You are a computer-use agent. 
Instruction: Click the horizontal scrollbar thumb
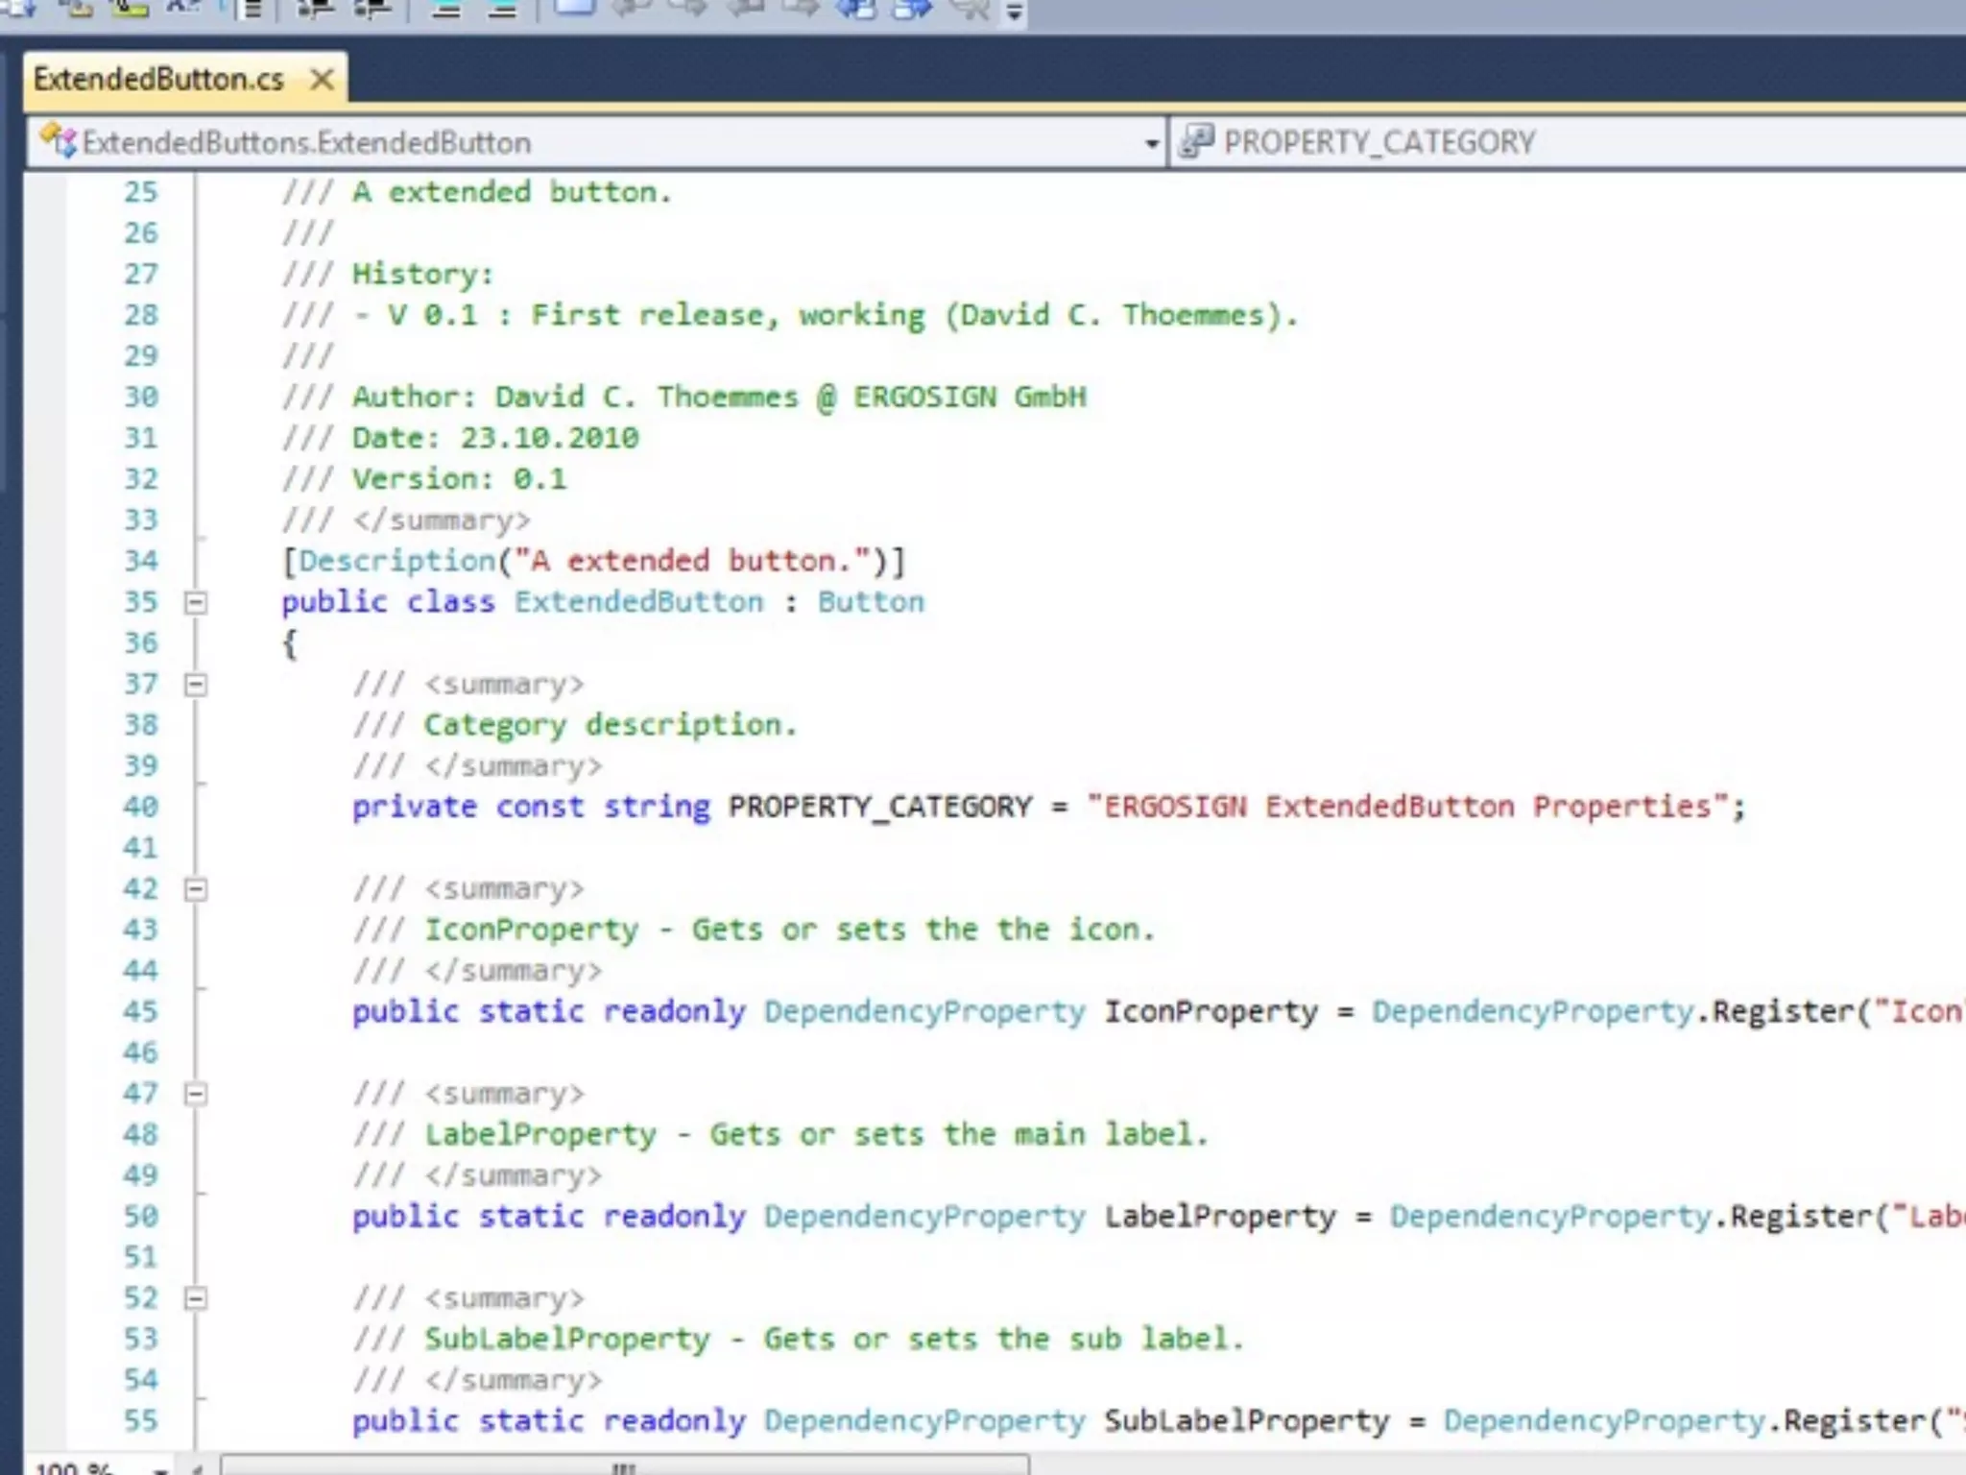click(x=624, y=1466)
